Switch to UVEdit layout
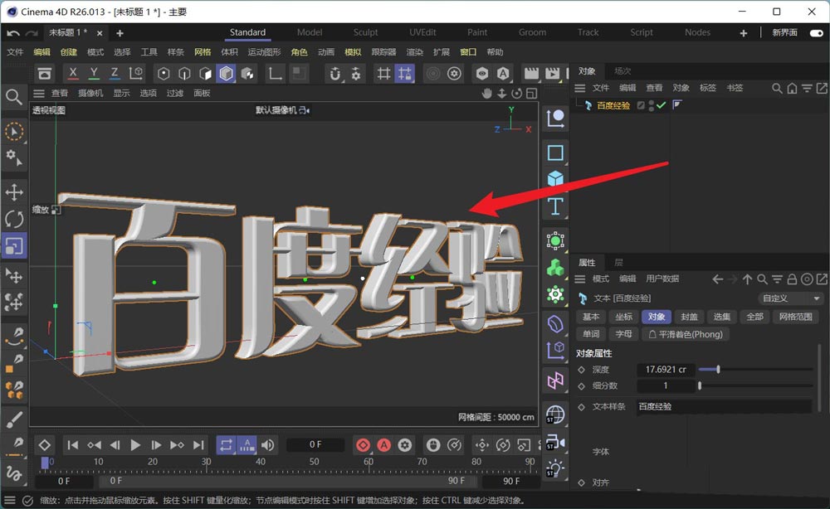Image resolution: width=830 pixels, height=509 pixels. point(422,32)
